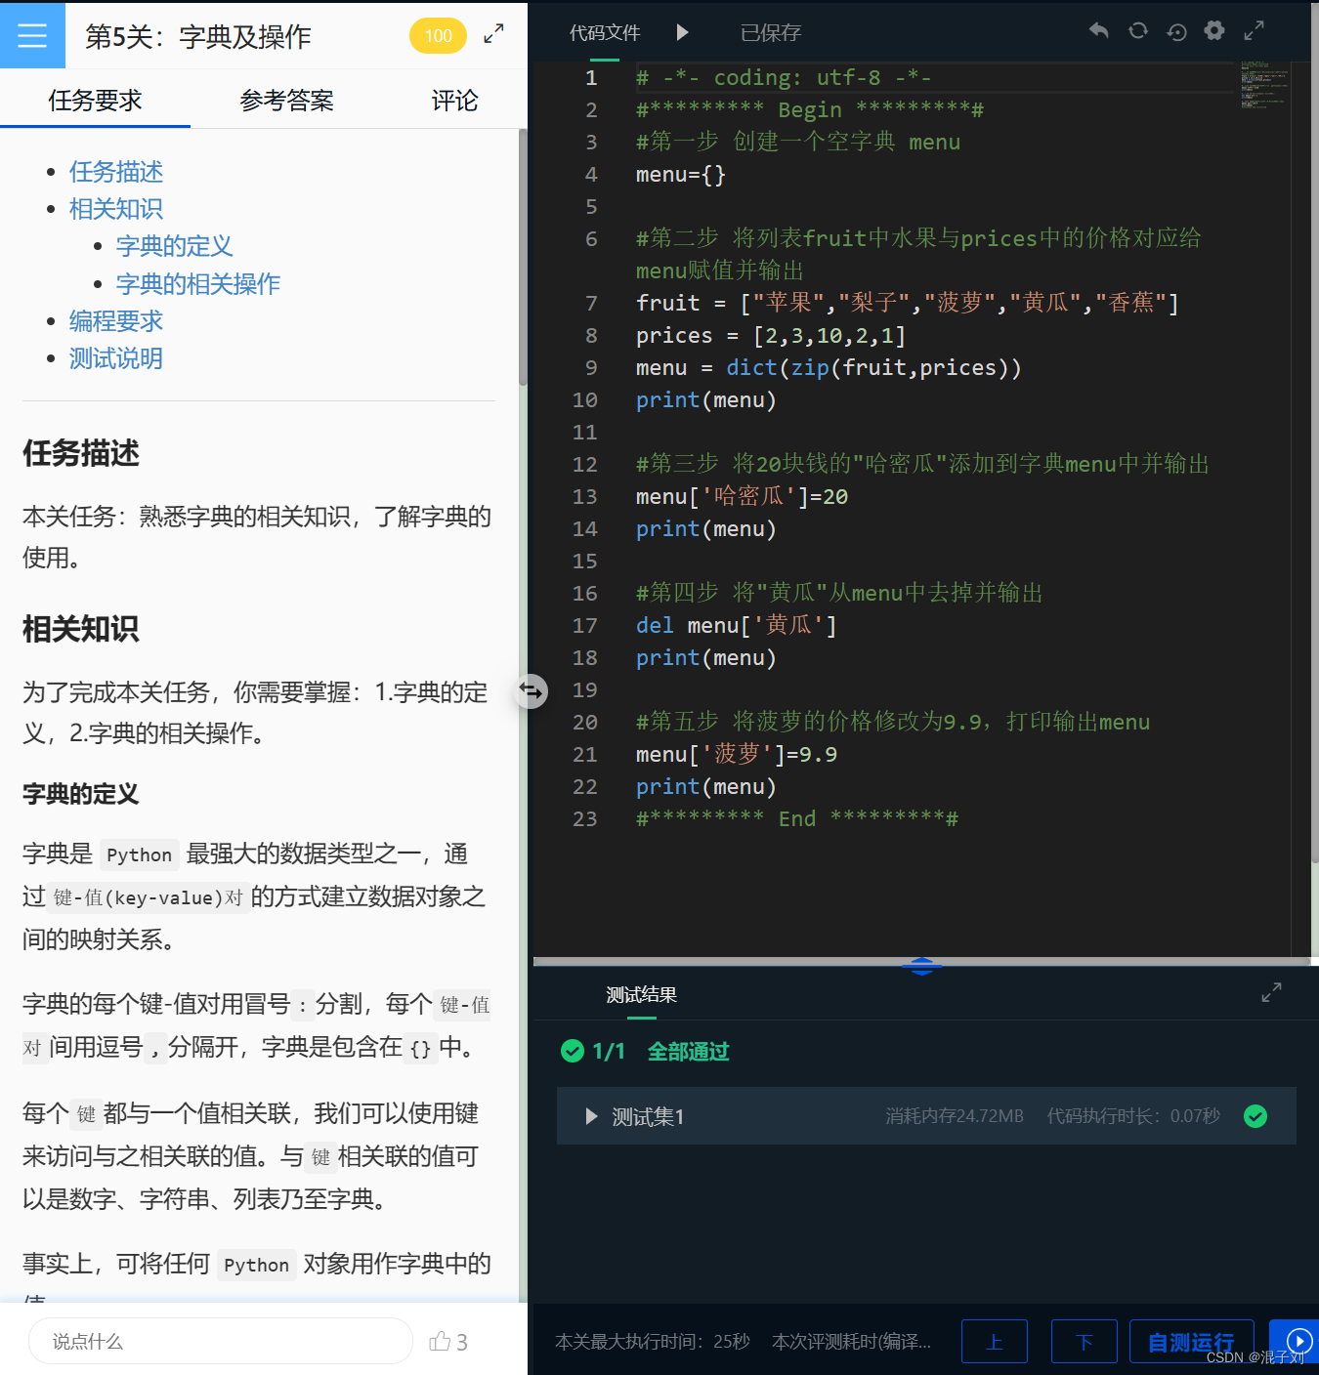Click the refresh code icon

(1137, 30)
